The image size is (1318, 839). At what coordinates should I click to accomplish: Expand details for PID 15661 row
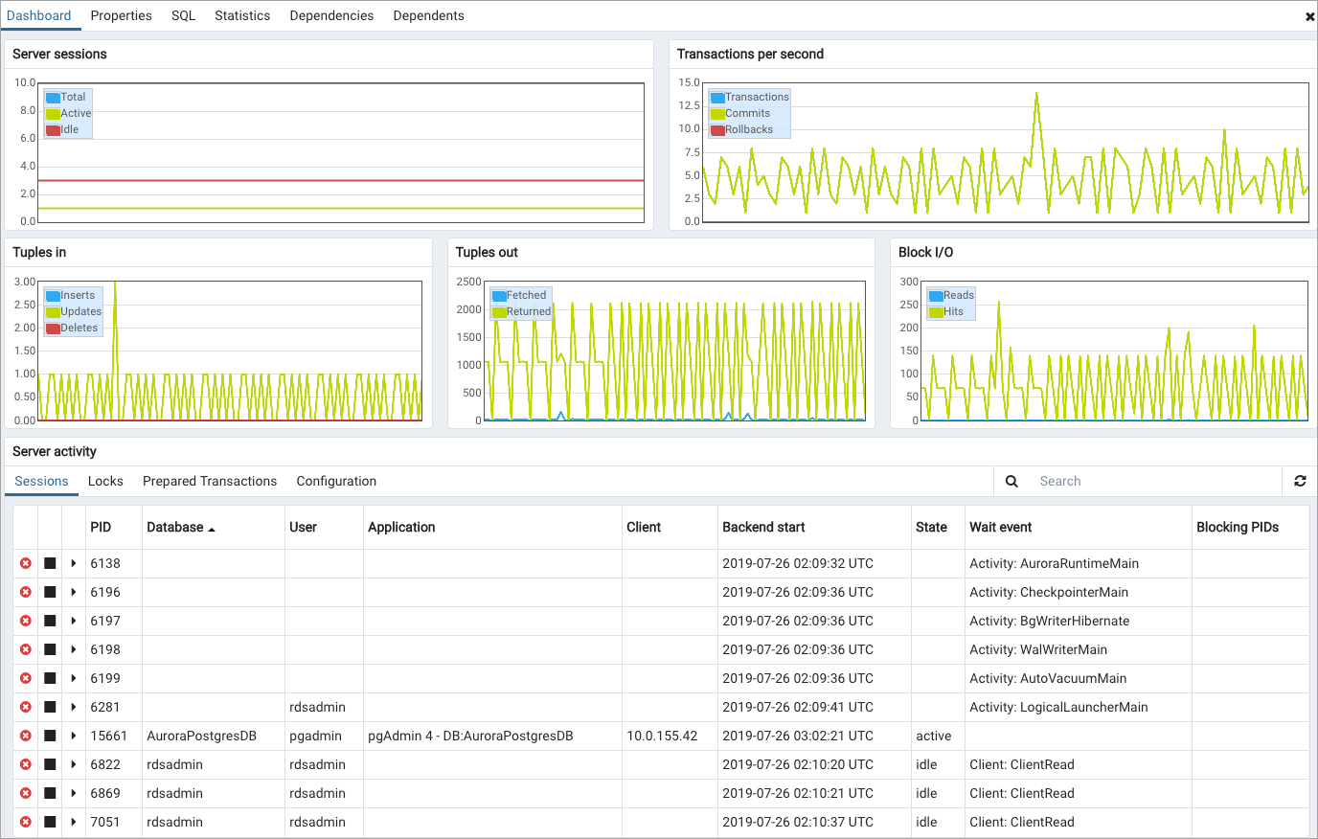[74, 736]
